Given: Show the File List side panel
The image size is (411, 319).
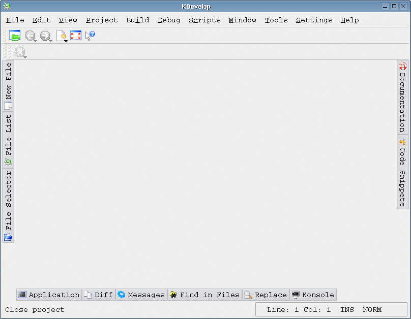Looking at the screenshot, I should click(x=8, y=140).
